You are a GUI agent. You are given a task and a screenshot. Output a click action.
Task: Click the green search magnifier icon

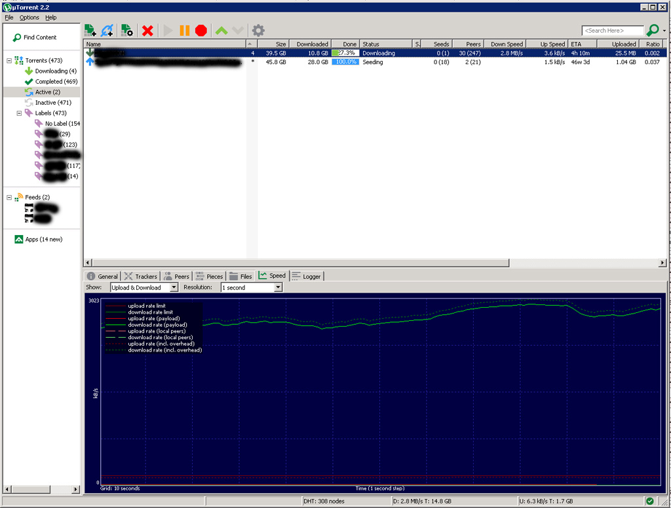653,30
